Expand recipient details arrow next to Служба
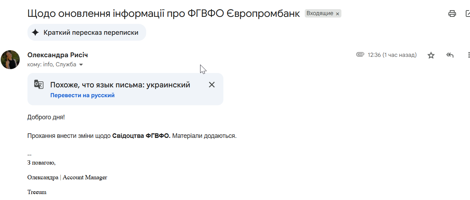The width and height of the screenshot is (470, 200). (81, 65)
